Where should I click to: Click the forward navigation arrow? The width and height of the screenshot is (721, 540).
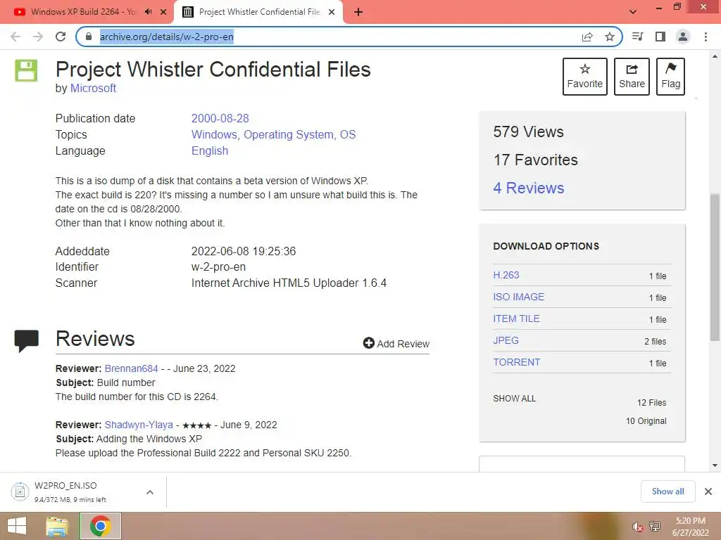(x=38, y=37)
